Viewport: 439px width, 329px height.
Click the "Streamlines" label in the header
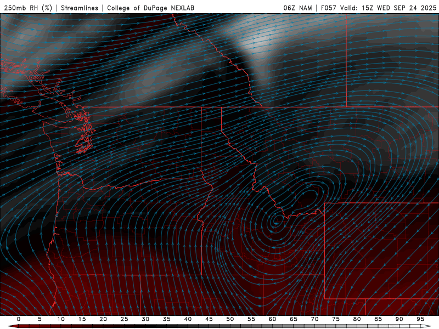80,8
